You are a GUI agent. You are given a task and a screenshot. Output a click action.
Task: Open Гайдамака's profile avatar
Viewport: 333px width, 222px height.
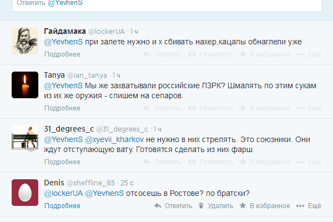click(x=25, y=40)
